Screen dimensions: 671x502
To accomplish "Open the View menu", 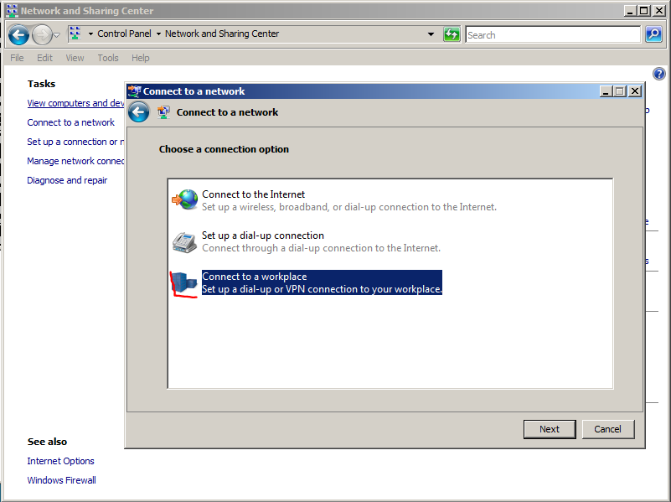I will tap(75, 58).
